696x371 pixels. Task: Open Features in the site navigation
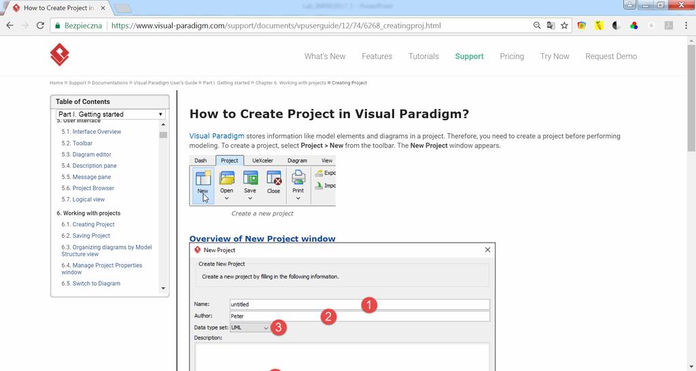[377, 56]
